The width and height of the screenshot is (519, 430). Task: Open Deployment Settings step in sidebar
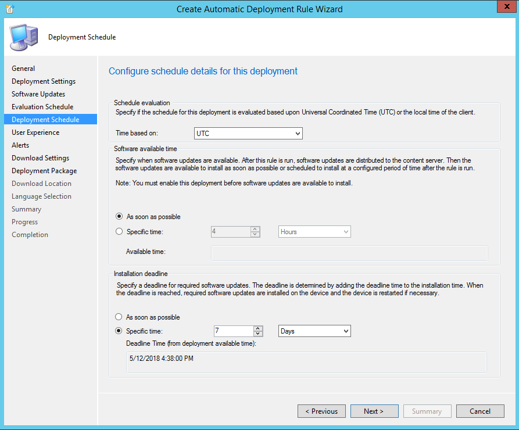(44, 81)
